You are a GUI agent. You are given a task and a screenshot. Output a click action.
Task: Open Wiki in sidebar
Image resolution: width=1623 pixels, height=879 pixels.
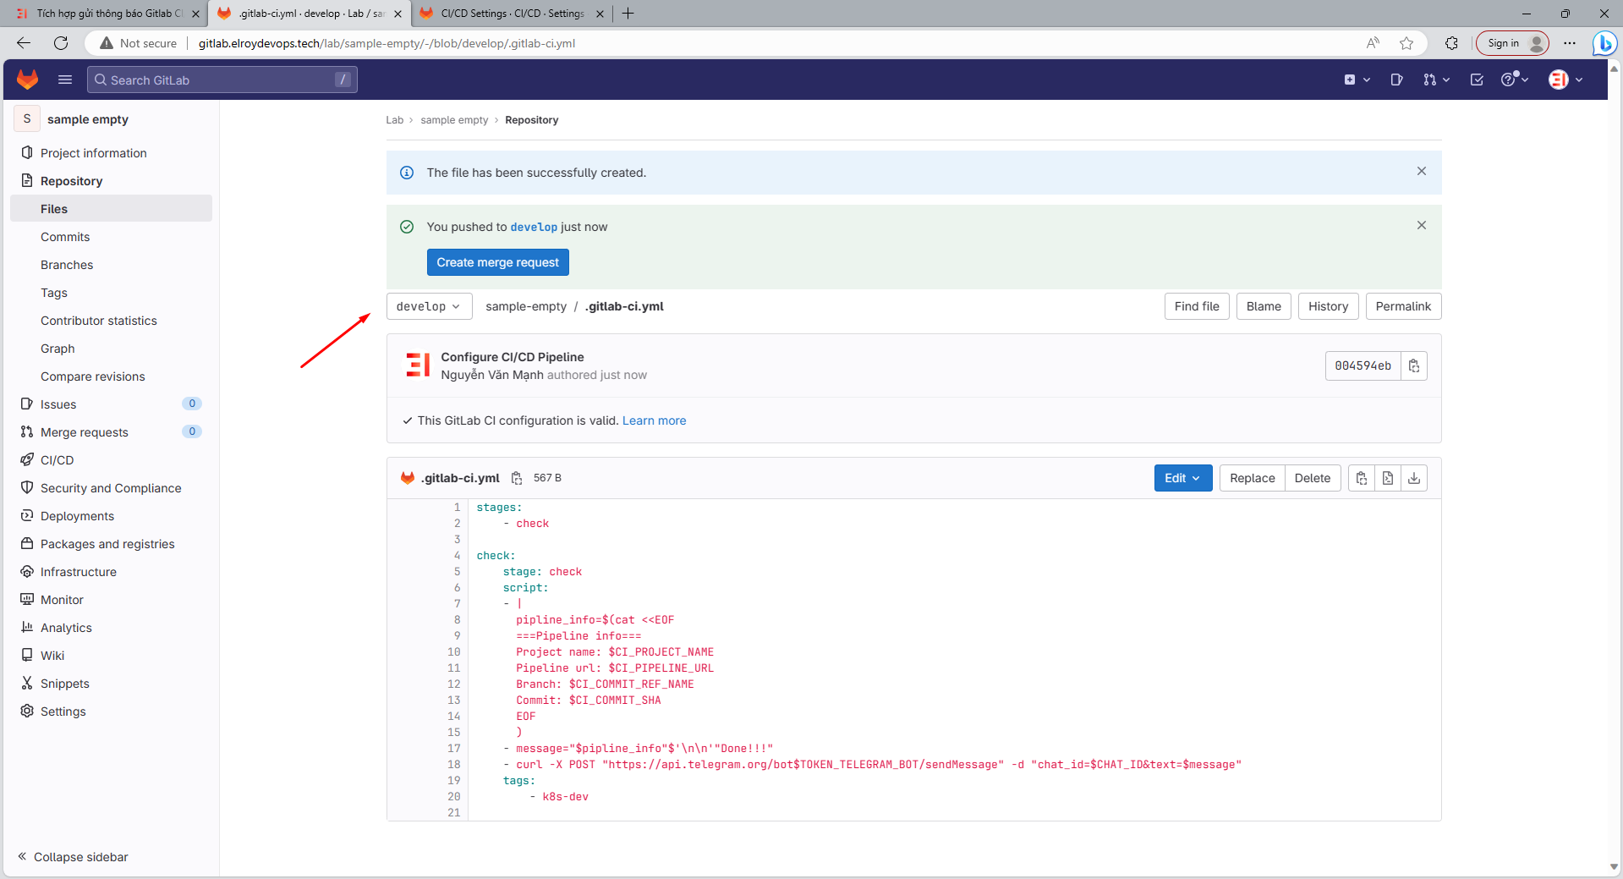click(111, 656)
